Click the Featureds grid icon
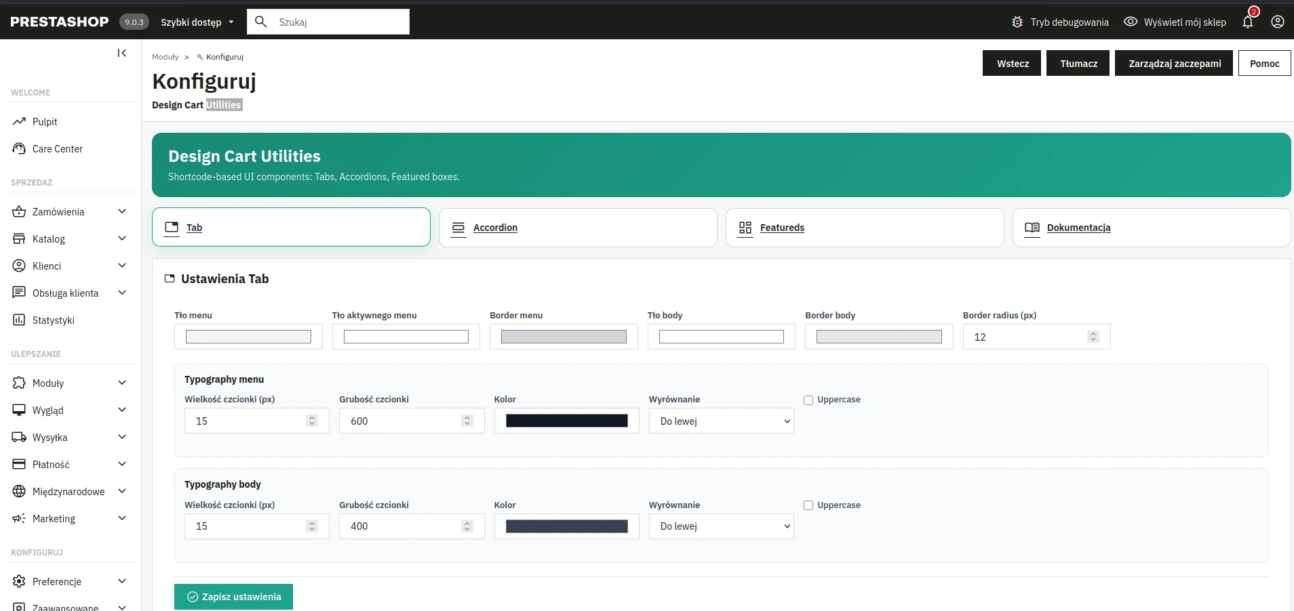The image size is (1294, 611). coord(745,228)
